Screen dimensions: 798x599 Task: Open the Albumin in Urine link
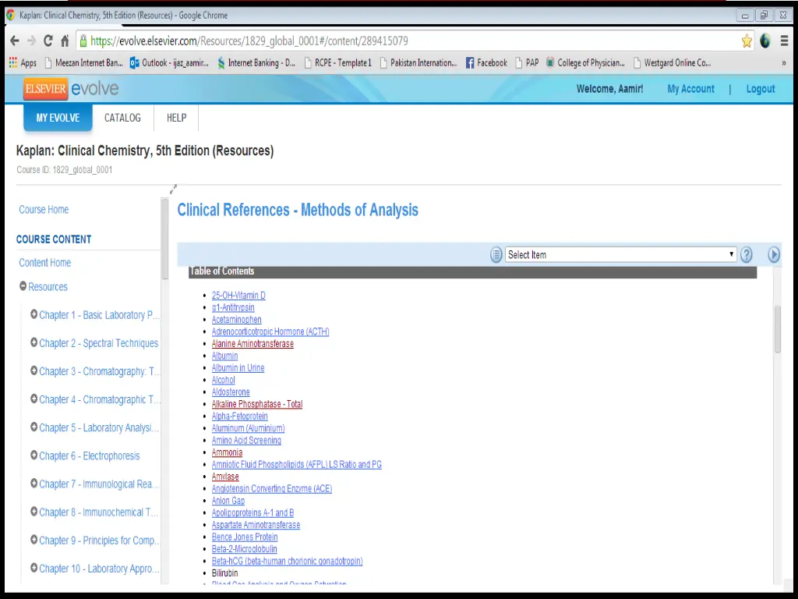[238, 368]
